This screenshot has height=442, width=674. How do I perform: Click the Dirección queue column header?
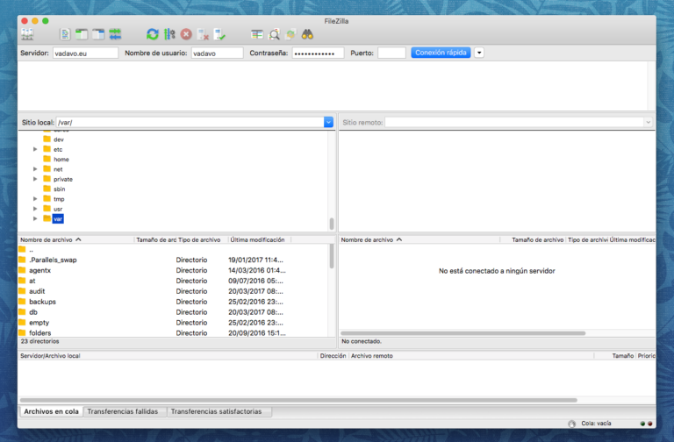pyautogui.click(x=333, y=356)
